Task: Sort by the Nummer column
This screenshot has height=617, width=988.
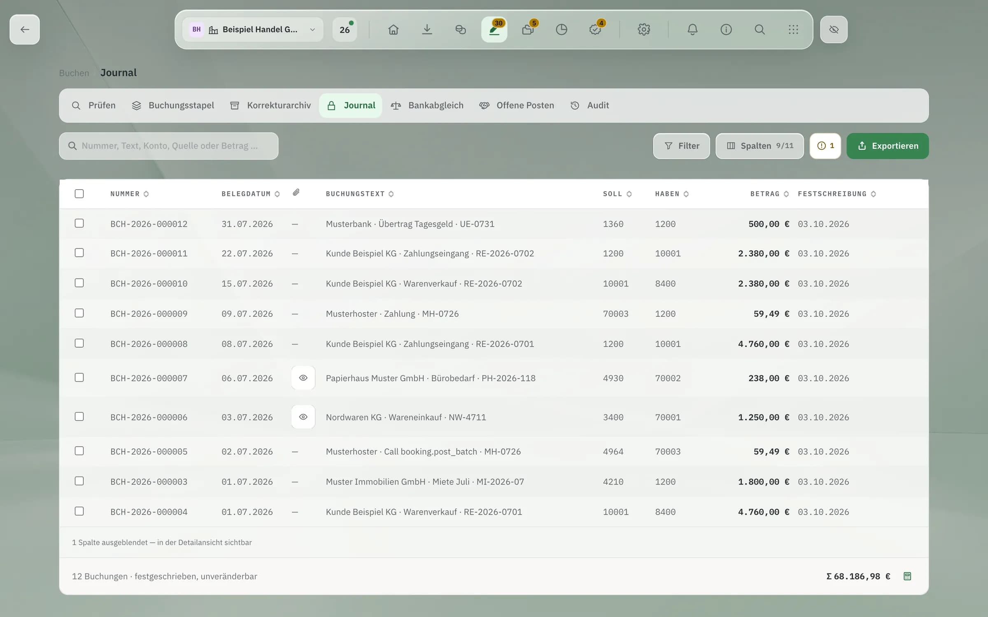Action: [129, 194]
